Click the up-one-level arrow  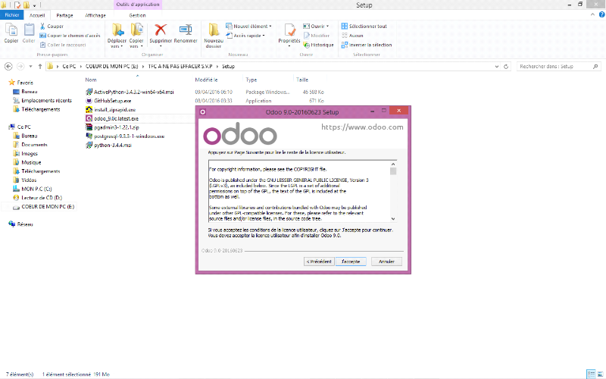click(x=40, y=67)
